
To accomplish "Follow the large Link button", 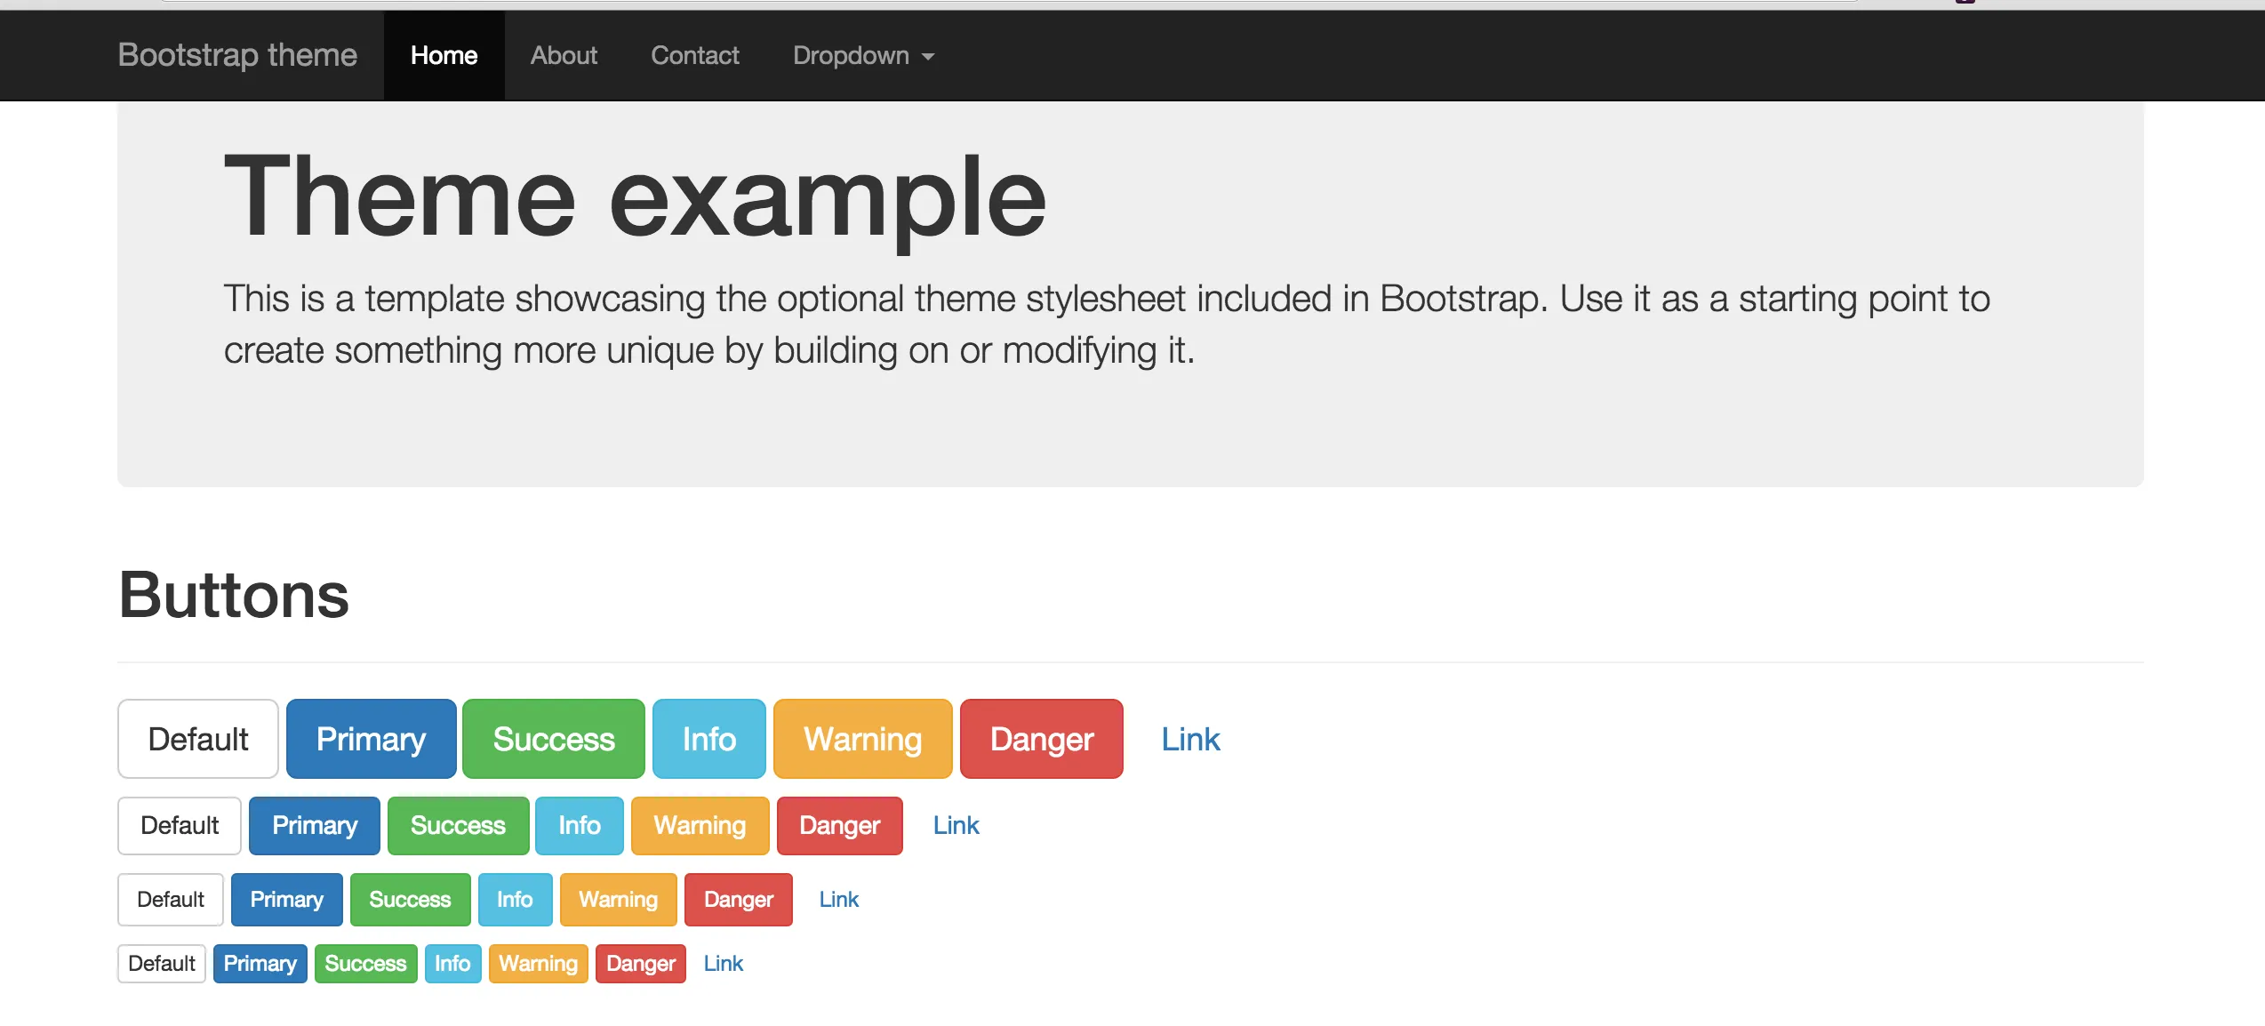I will coord(1191,739).
